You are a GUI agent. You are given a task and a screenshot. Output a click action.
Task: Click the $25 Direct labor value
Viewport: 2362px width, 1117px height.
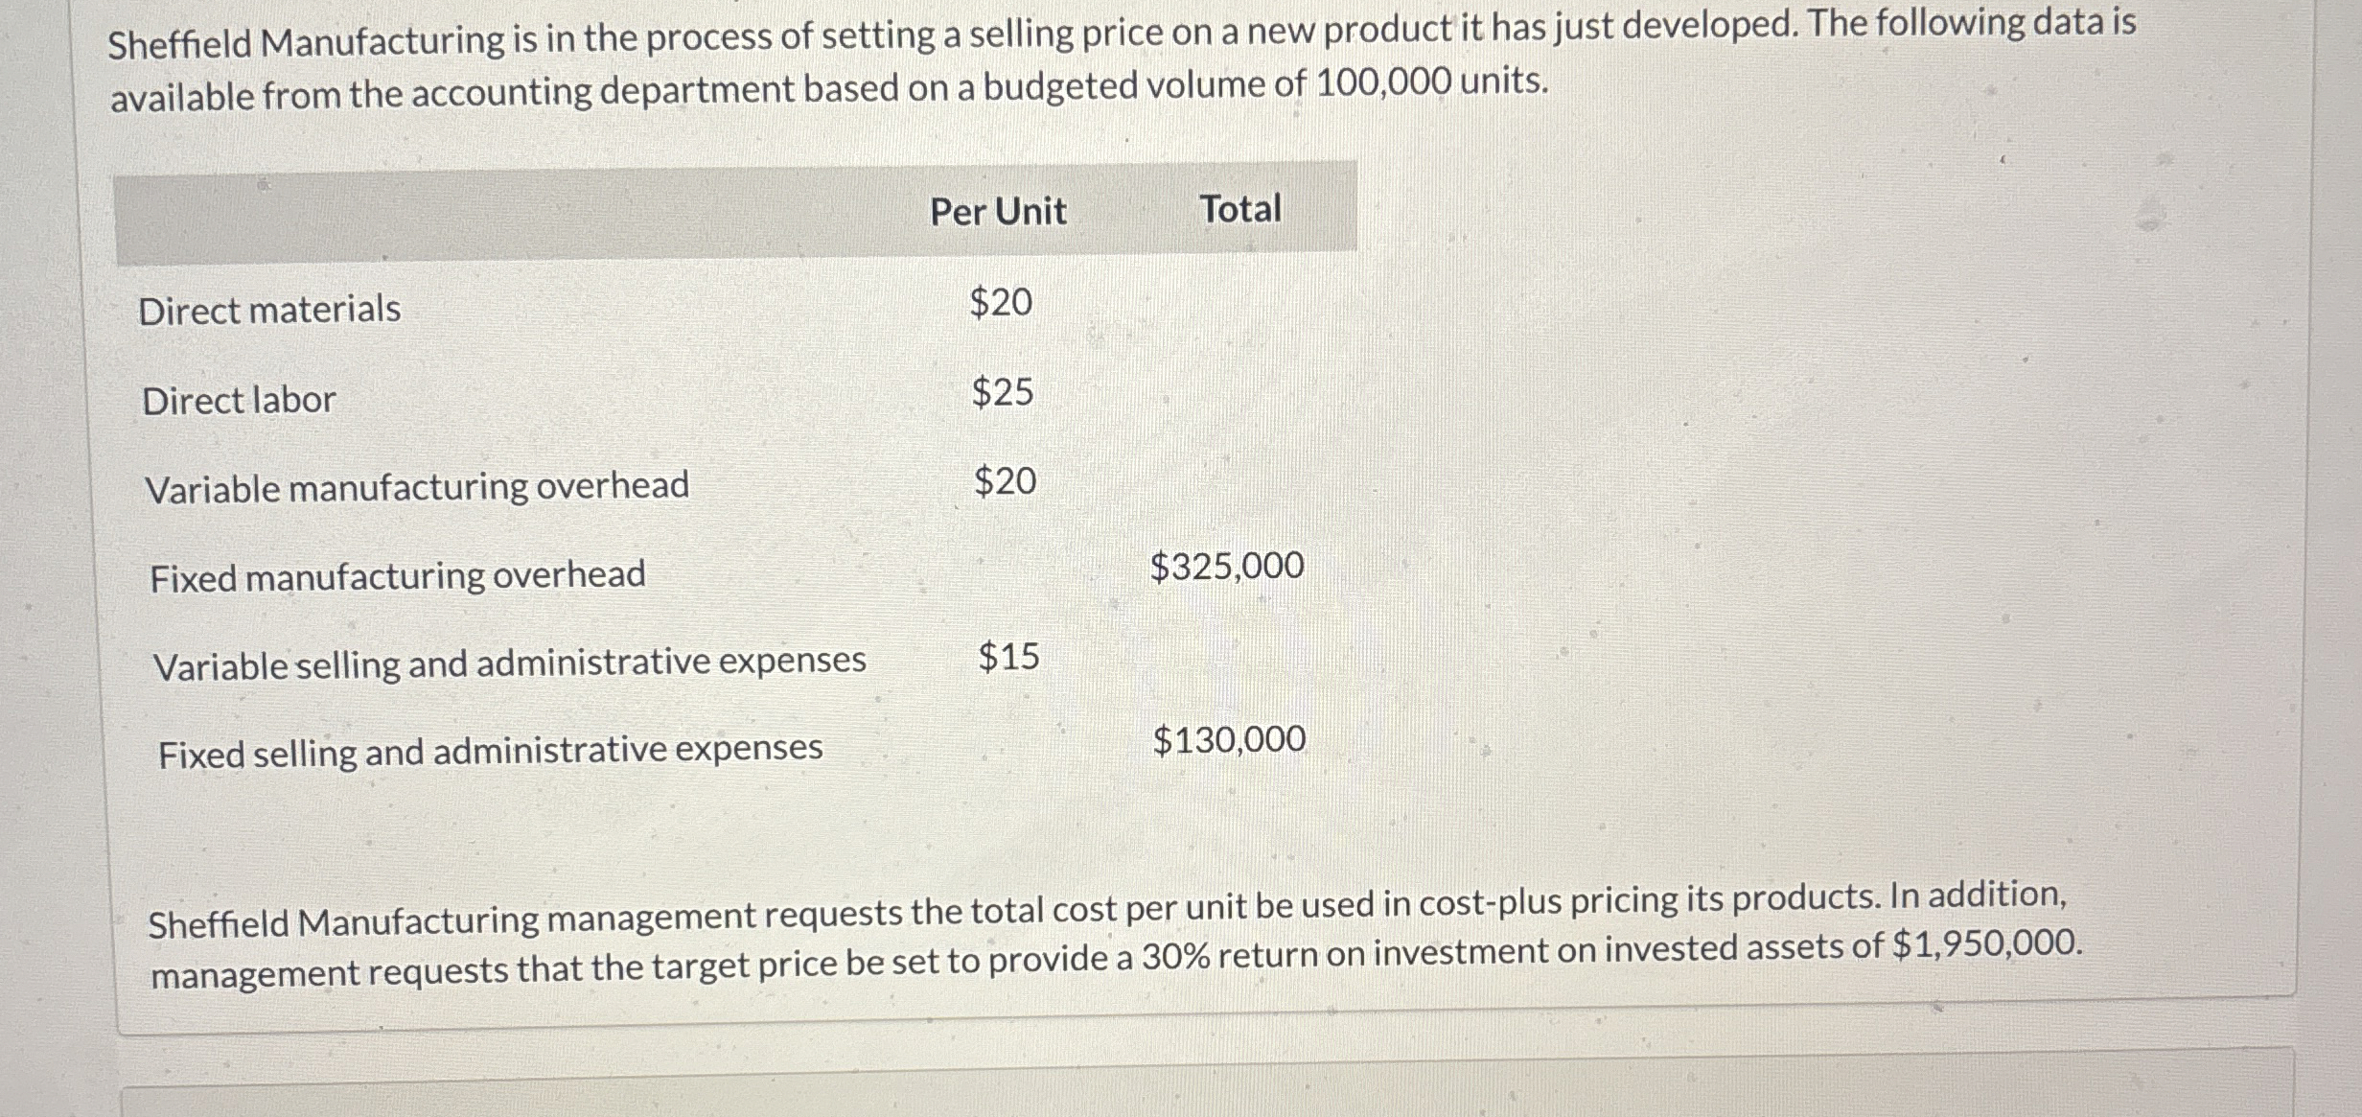coord(1003,391)
